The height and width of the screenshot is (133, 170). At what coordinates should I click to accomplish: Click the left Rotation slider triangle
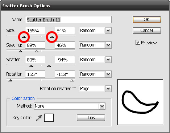coord(11,80)
